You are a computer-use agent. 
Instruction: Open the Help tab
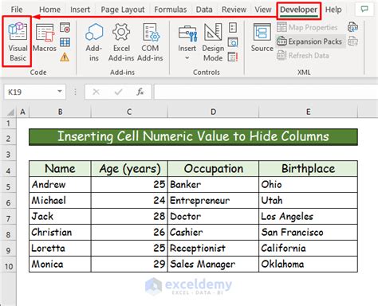[x=333, y=10]
